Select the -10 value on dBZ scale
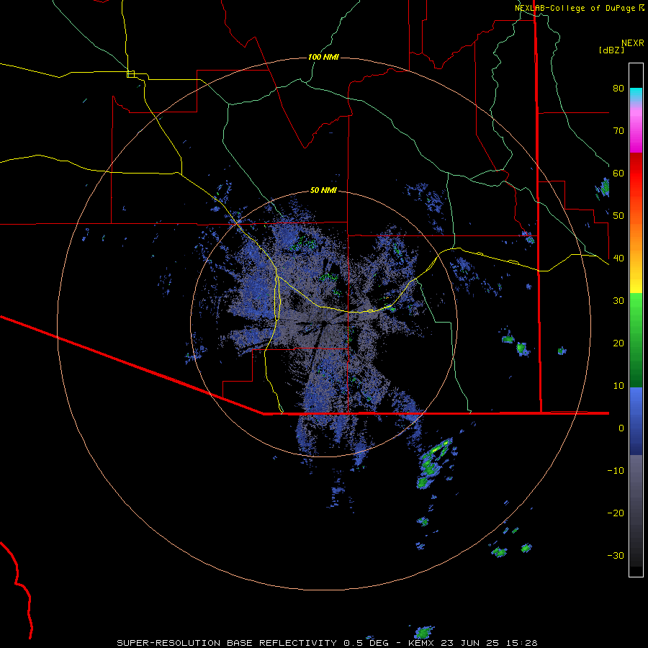The height and width of the screenshot is (648, 648). pyautogui.click(x=616, y=471)
